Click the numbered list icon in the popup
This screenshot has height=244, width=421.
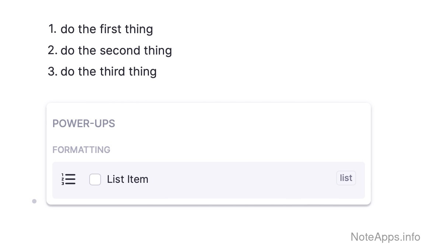point(69,179)
